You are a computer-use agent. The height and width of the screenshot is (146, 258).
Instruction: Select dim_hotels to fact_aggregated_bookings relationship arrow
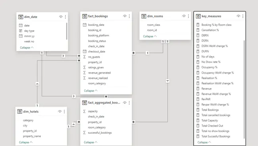tap(73, 124)
